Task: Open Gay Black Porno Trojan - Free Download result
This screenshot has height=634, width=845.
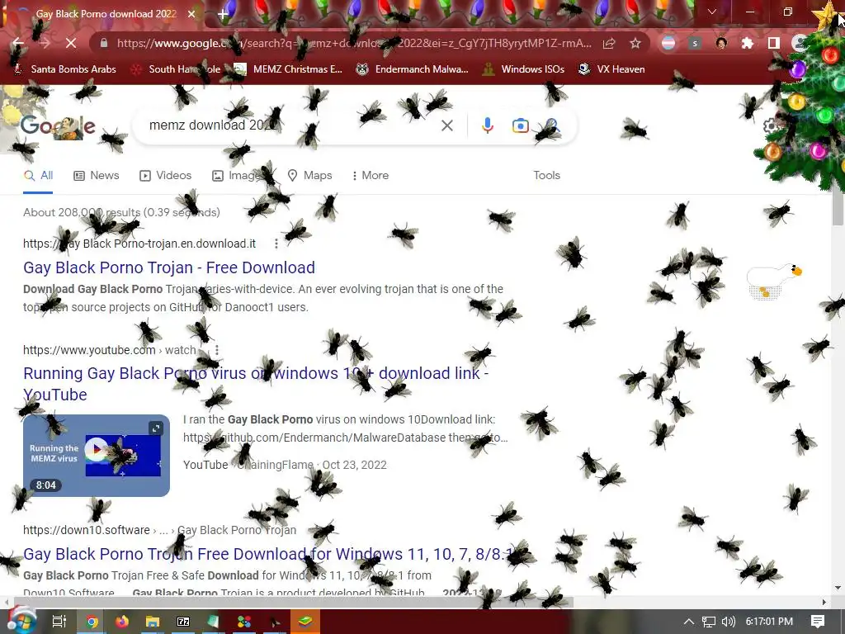Action: pyautogui.click(x=169, y=267)
